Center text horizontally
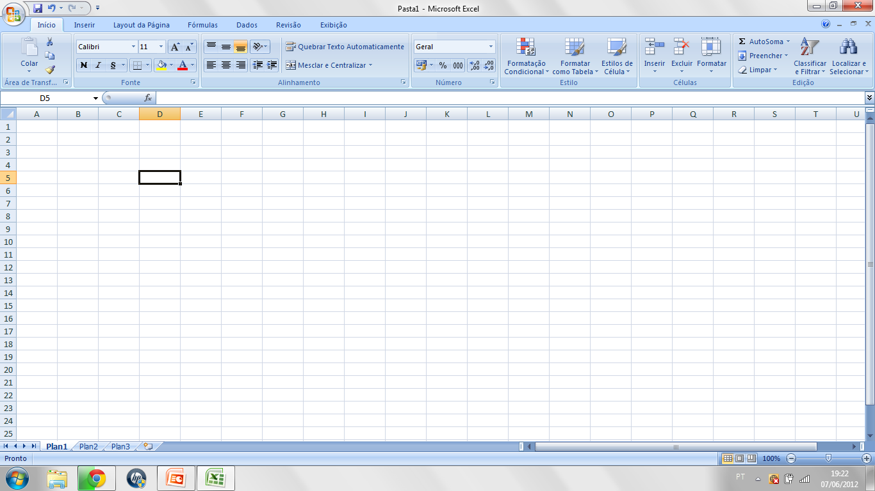The image size is (875, 491). pos(226,65)
